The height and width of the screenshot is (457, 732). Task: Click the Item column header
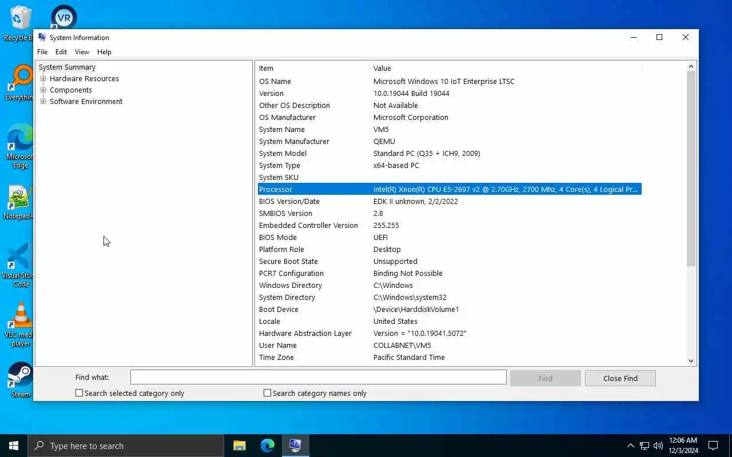point(313,68)
